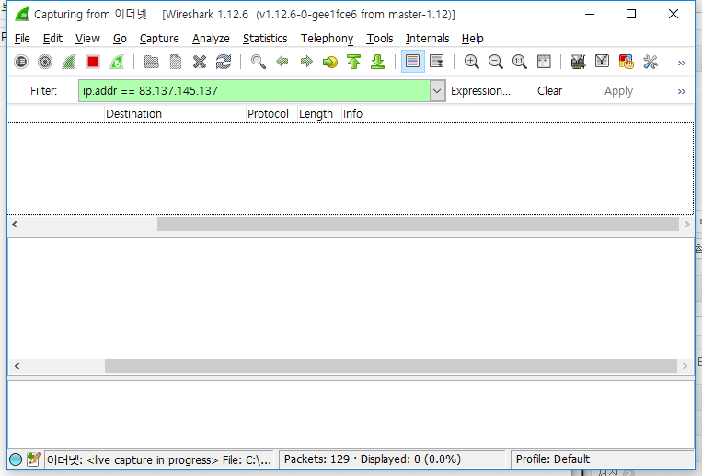
Task: Open the Edit menu
Action: [x=52, y=39]
